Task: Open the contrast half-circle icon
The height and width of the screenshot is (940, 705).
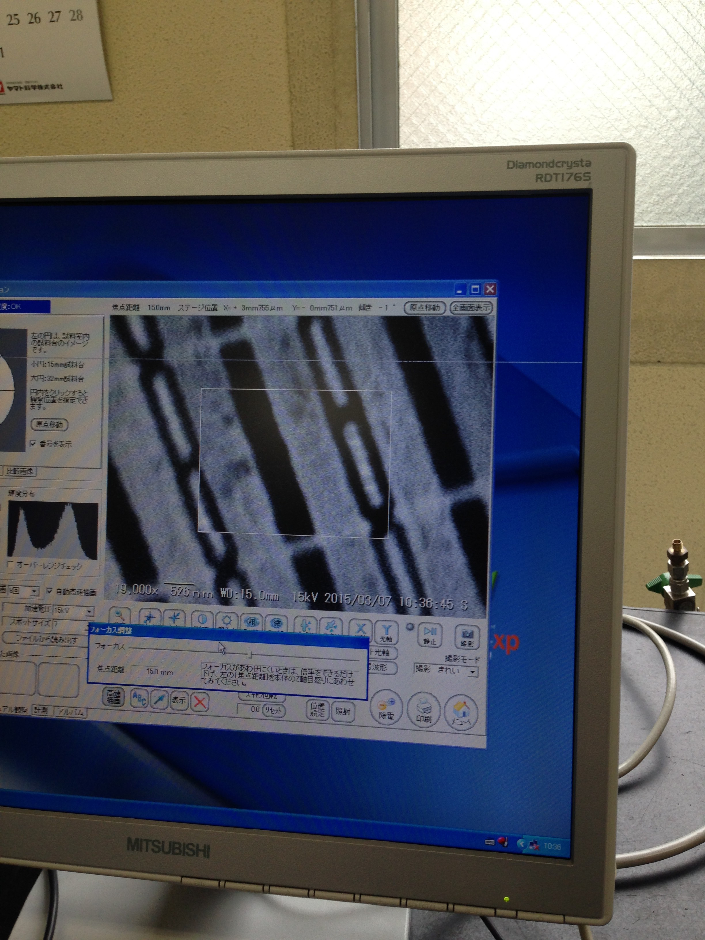Action: 202,620
